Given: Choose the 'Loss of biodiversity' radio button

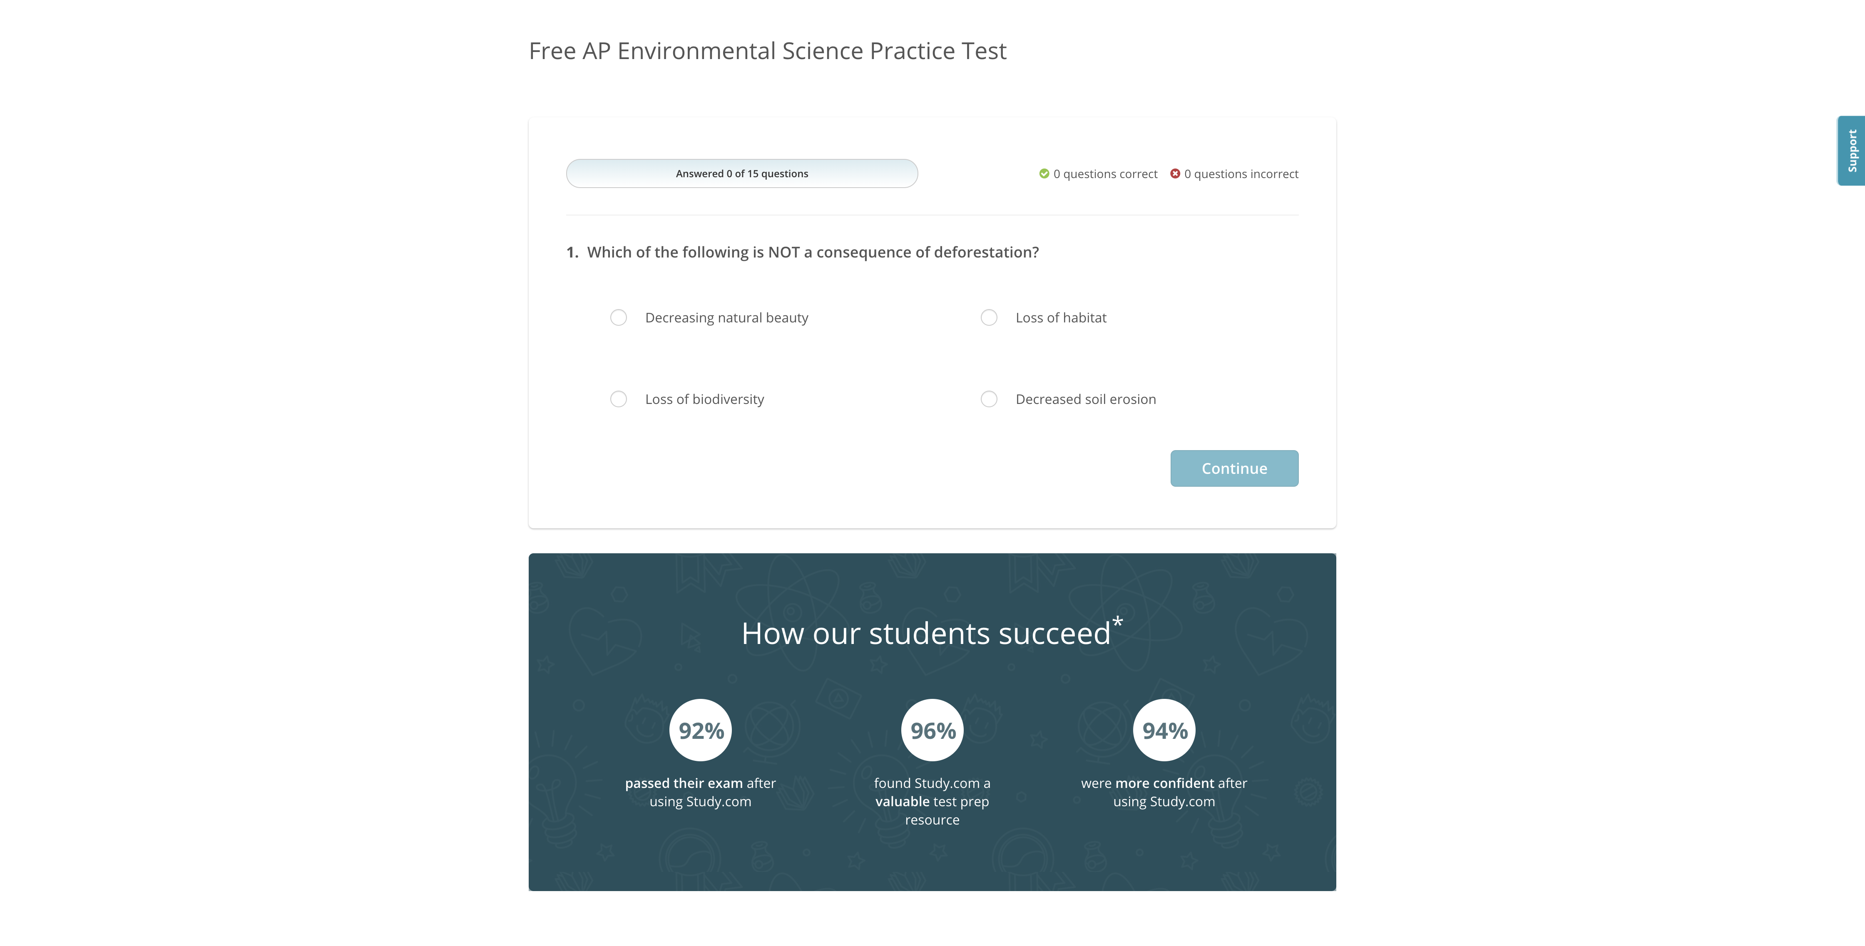Looking at the screenshot, I should click(618, 399).
